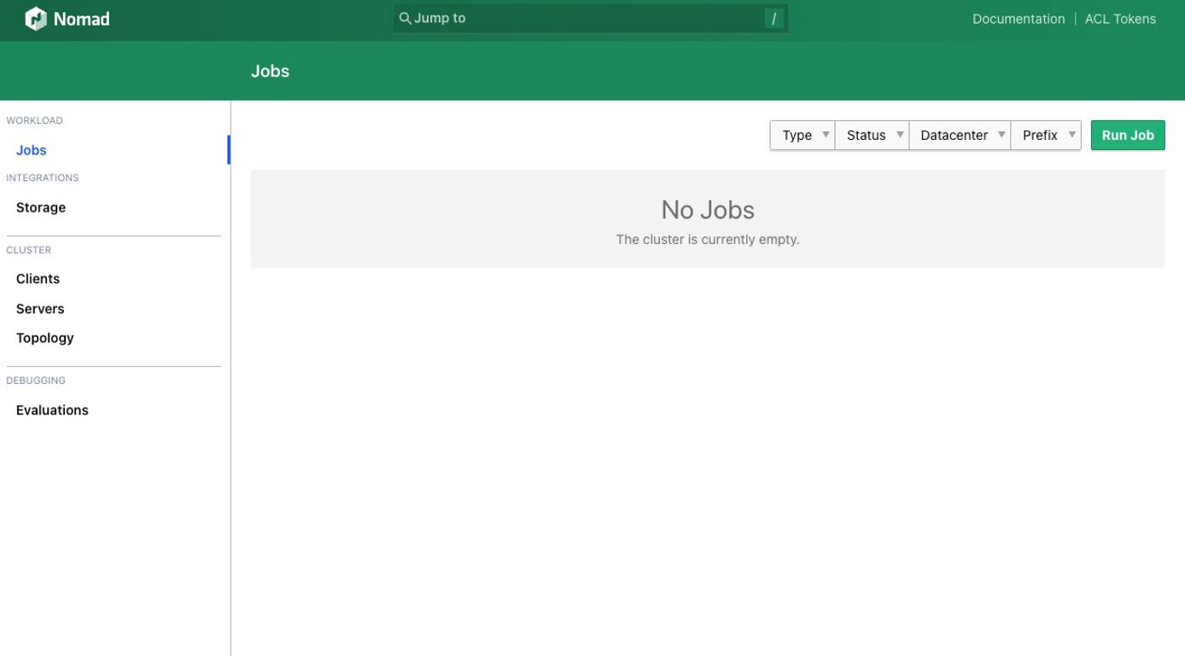1185x656 pixels.
Task: Click the Jobs page title heading
Action: point(270,71)
